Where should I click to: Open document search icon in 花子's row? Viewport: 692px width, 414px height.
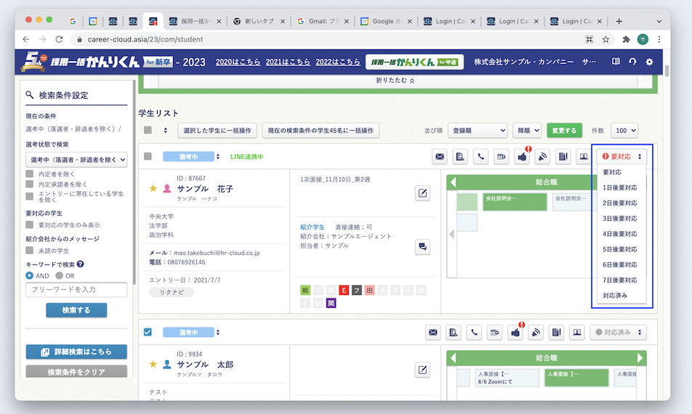pos(460,156)
